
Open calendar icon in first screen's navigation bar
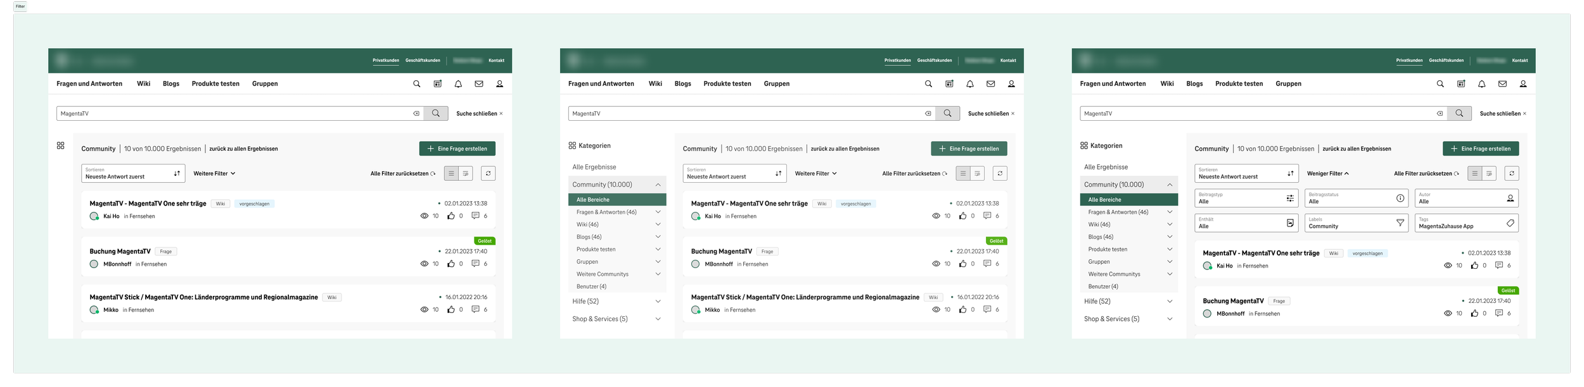coord(437,83)
